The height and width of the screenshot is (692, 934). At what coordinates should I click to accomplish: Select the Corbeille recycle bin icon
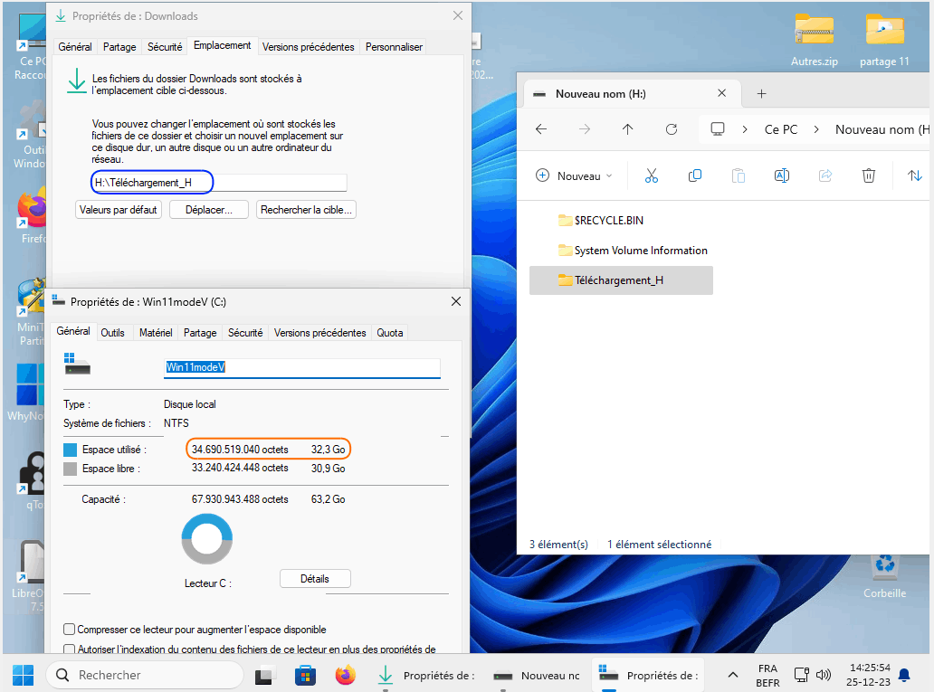pos(884,576)
